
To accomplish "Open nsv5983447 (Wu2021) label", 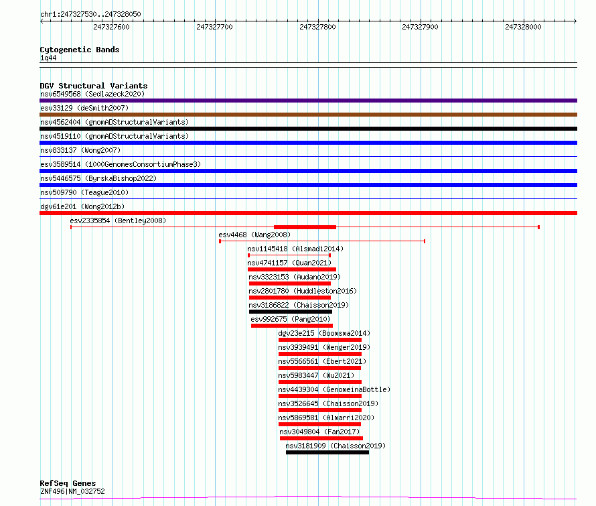I will pyautogui.click(x=316, y=375).
